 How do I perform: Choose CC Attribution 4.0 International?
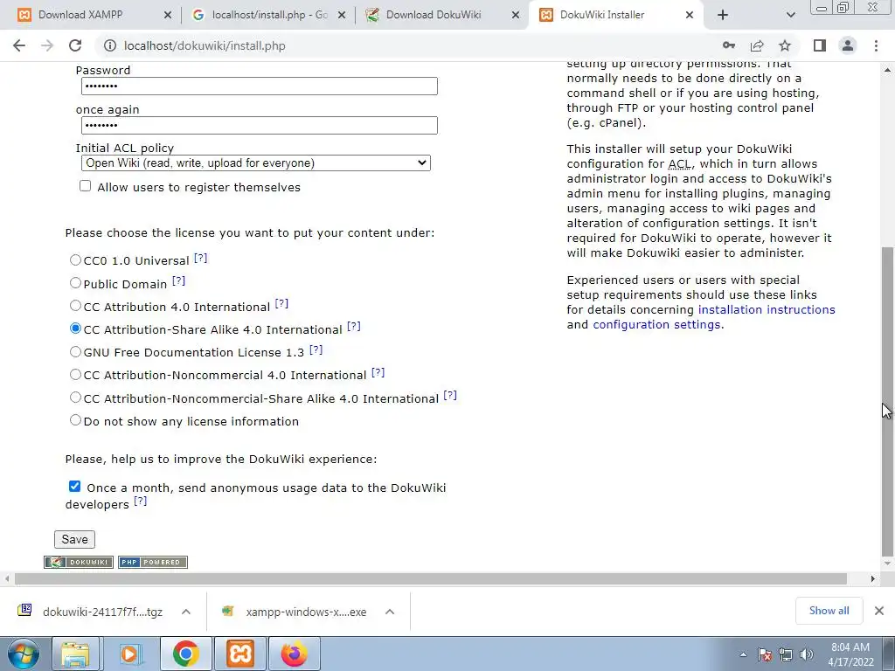click(75, 305)
